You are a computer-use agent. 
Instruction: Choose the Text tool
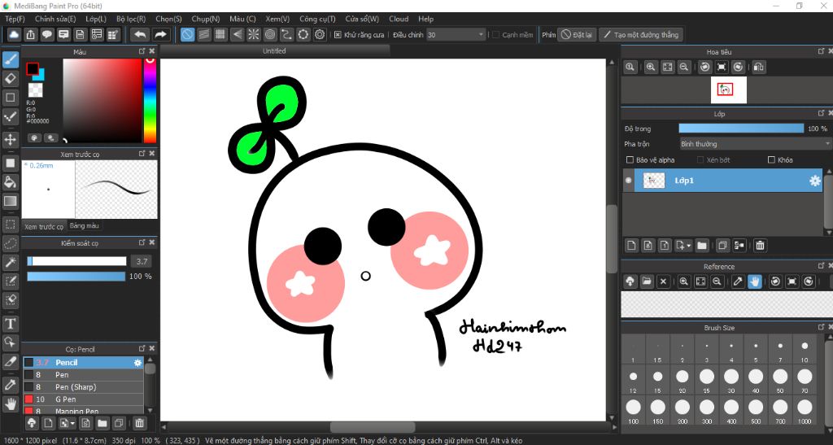11,323
